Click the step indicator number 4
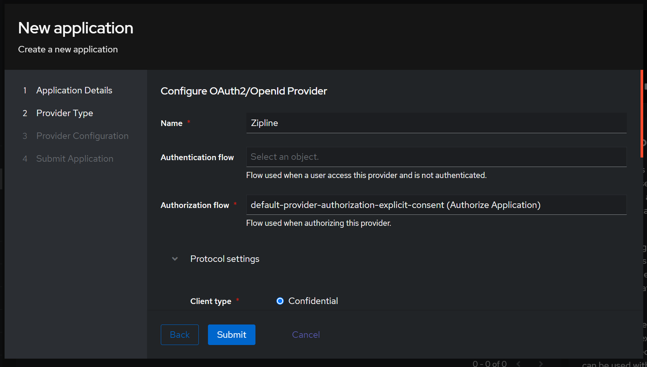Image resolution: width=647 pixels, height=367 pixels. coord(25,159)
